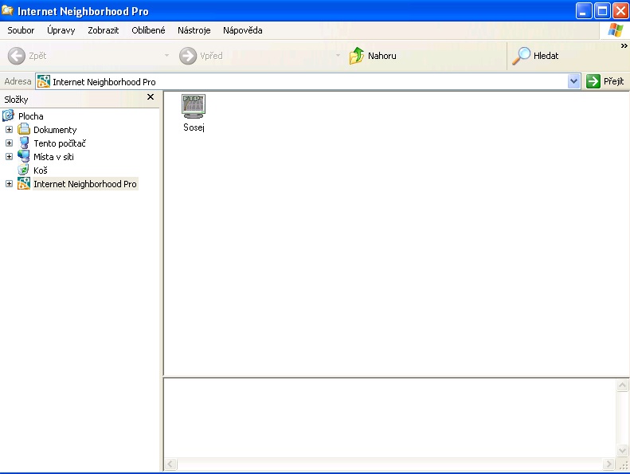Open the Zobrazit menu

[104, 30]
